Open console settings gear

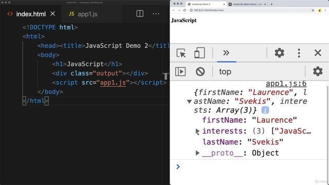click(x=318, y=71)
